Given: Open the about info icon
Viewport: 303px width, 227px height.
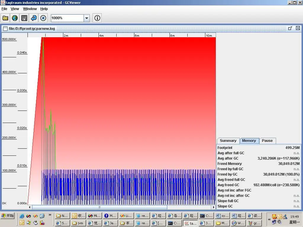Looking at the screenshot, I should (97, 18).
